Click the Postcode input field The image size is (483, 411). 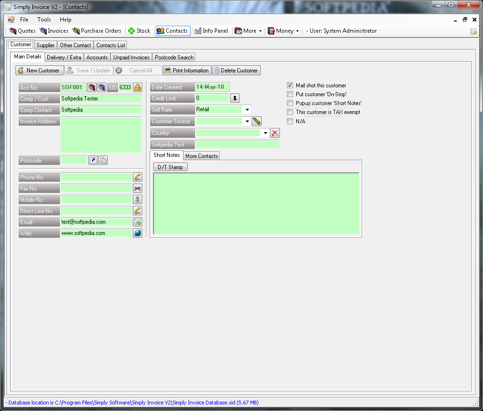pyautogui.click(x=74, y=161)
